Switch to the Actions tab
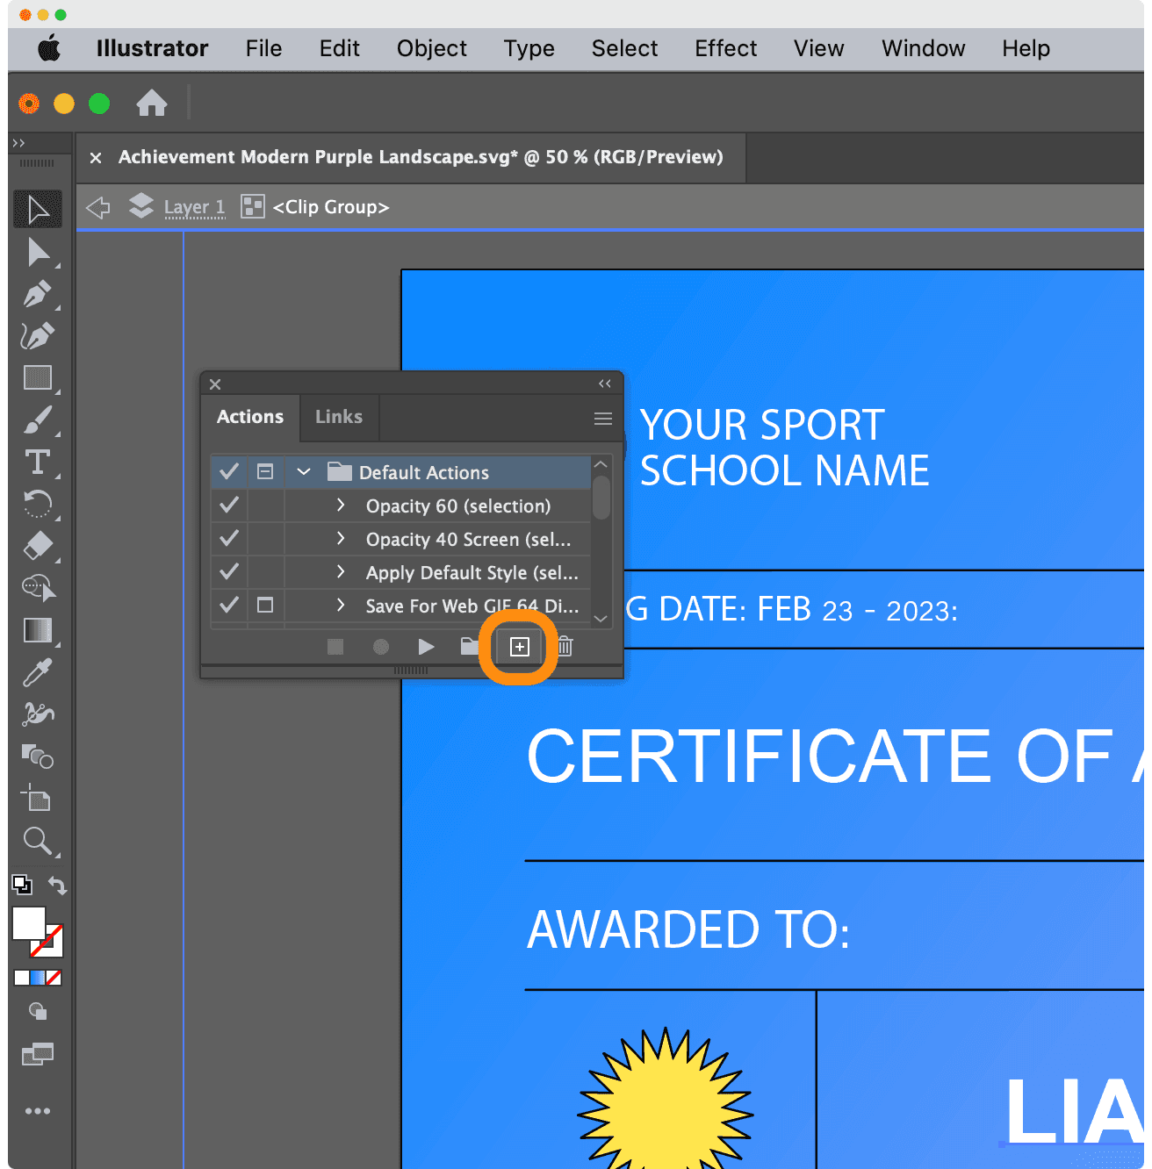Image resolution: width=1152 pixels, height=1169 pixels. coord(250,417)
